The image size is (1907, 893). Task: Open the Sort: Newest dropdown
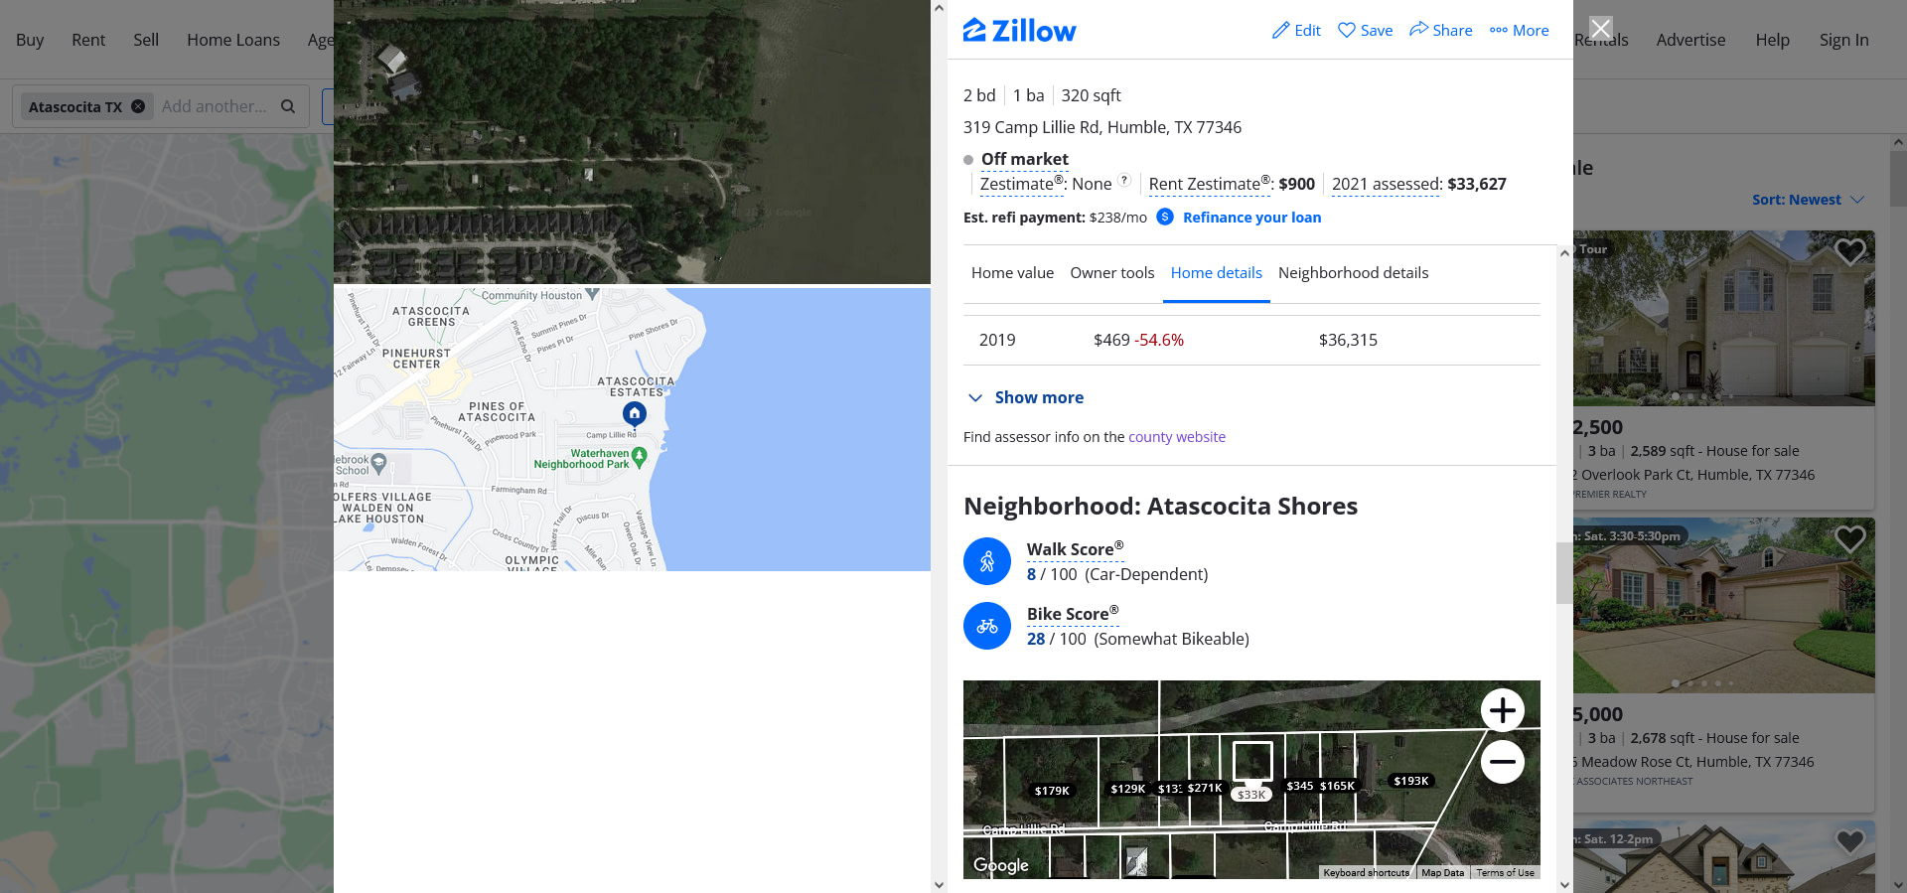(x=1808, y=200)
